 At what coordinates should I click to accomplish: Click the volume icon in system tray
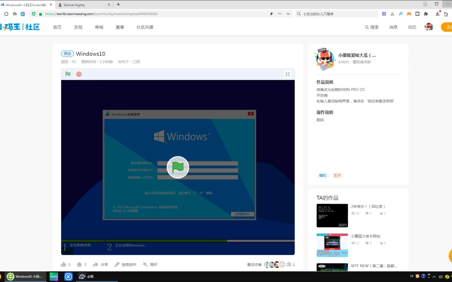pyautogui.click(x=440, y=277)
